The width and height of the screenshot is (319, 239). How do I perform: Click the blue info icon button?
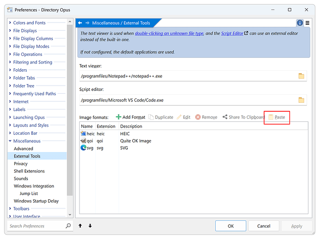click(x=300, y=22)
